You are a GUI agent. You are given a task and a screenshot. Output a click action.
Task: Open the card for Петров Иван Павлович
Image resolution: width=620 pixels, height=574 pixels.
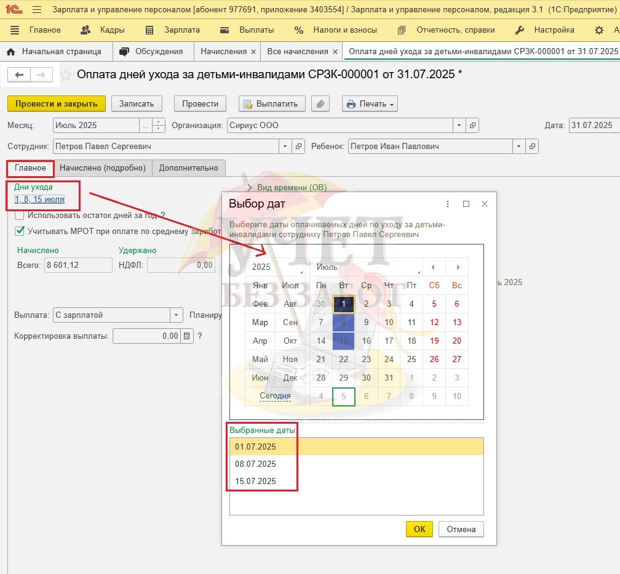tap(532, 147)
